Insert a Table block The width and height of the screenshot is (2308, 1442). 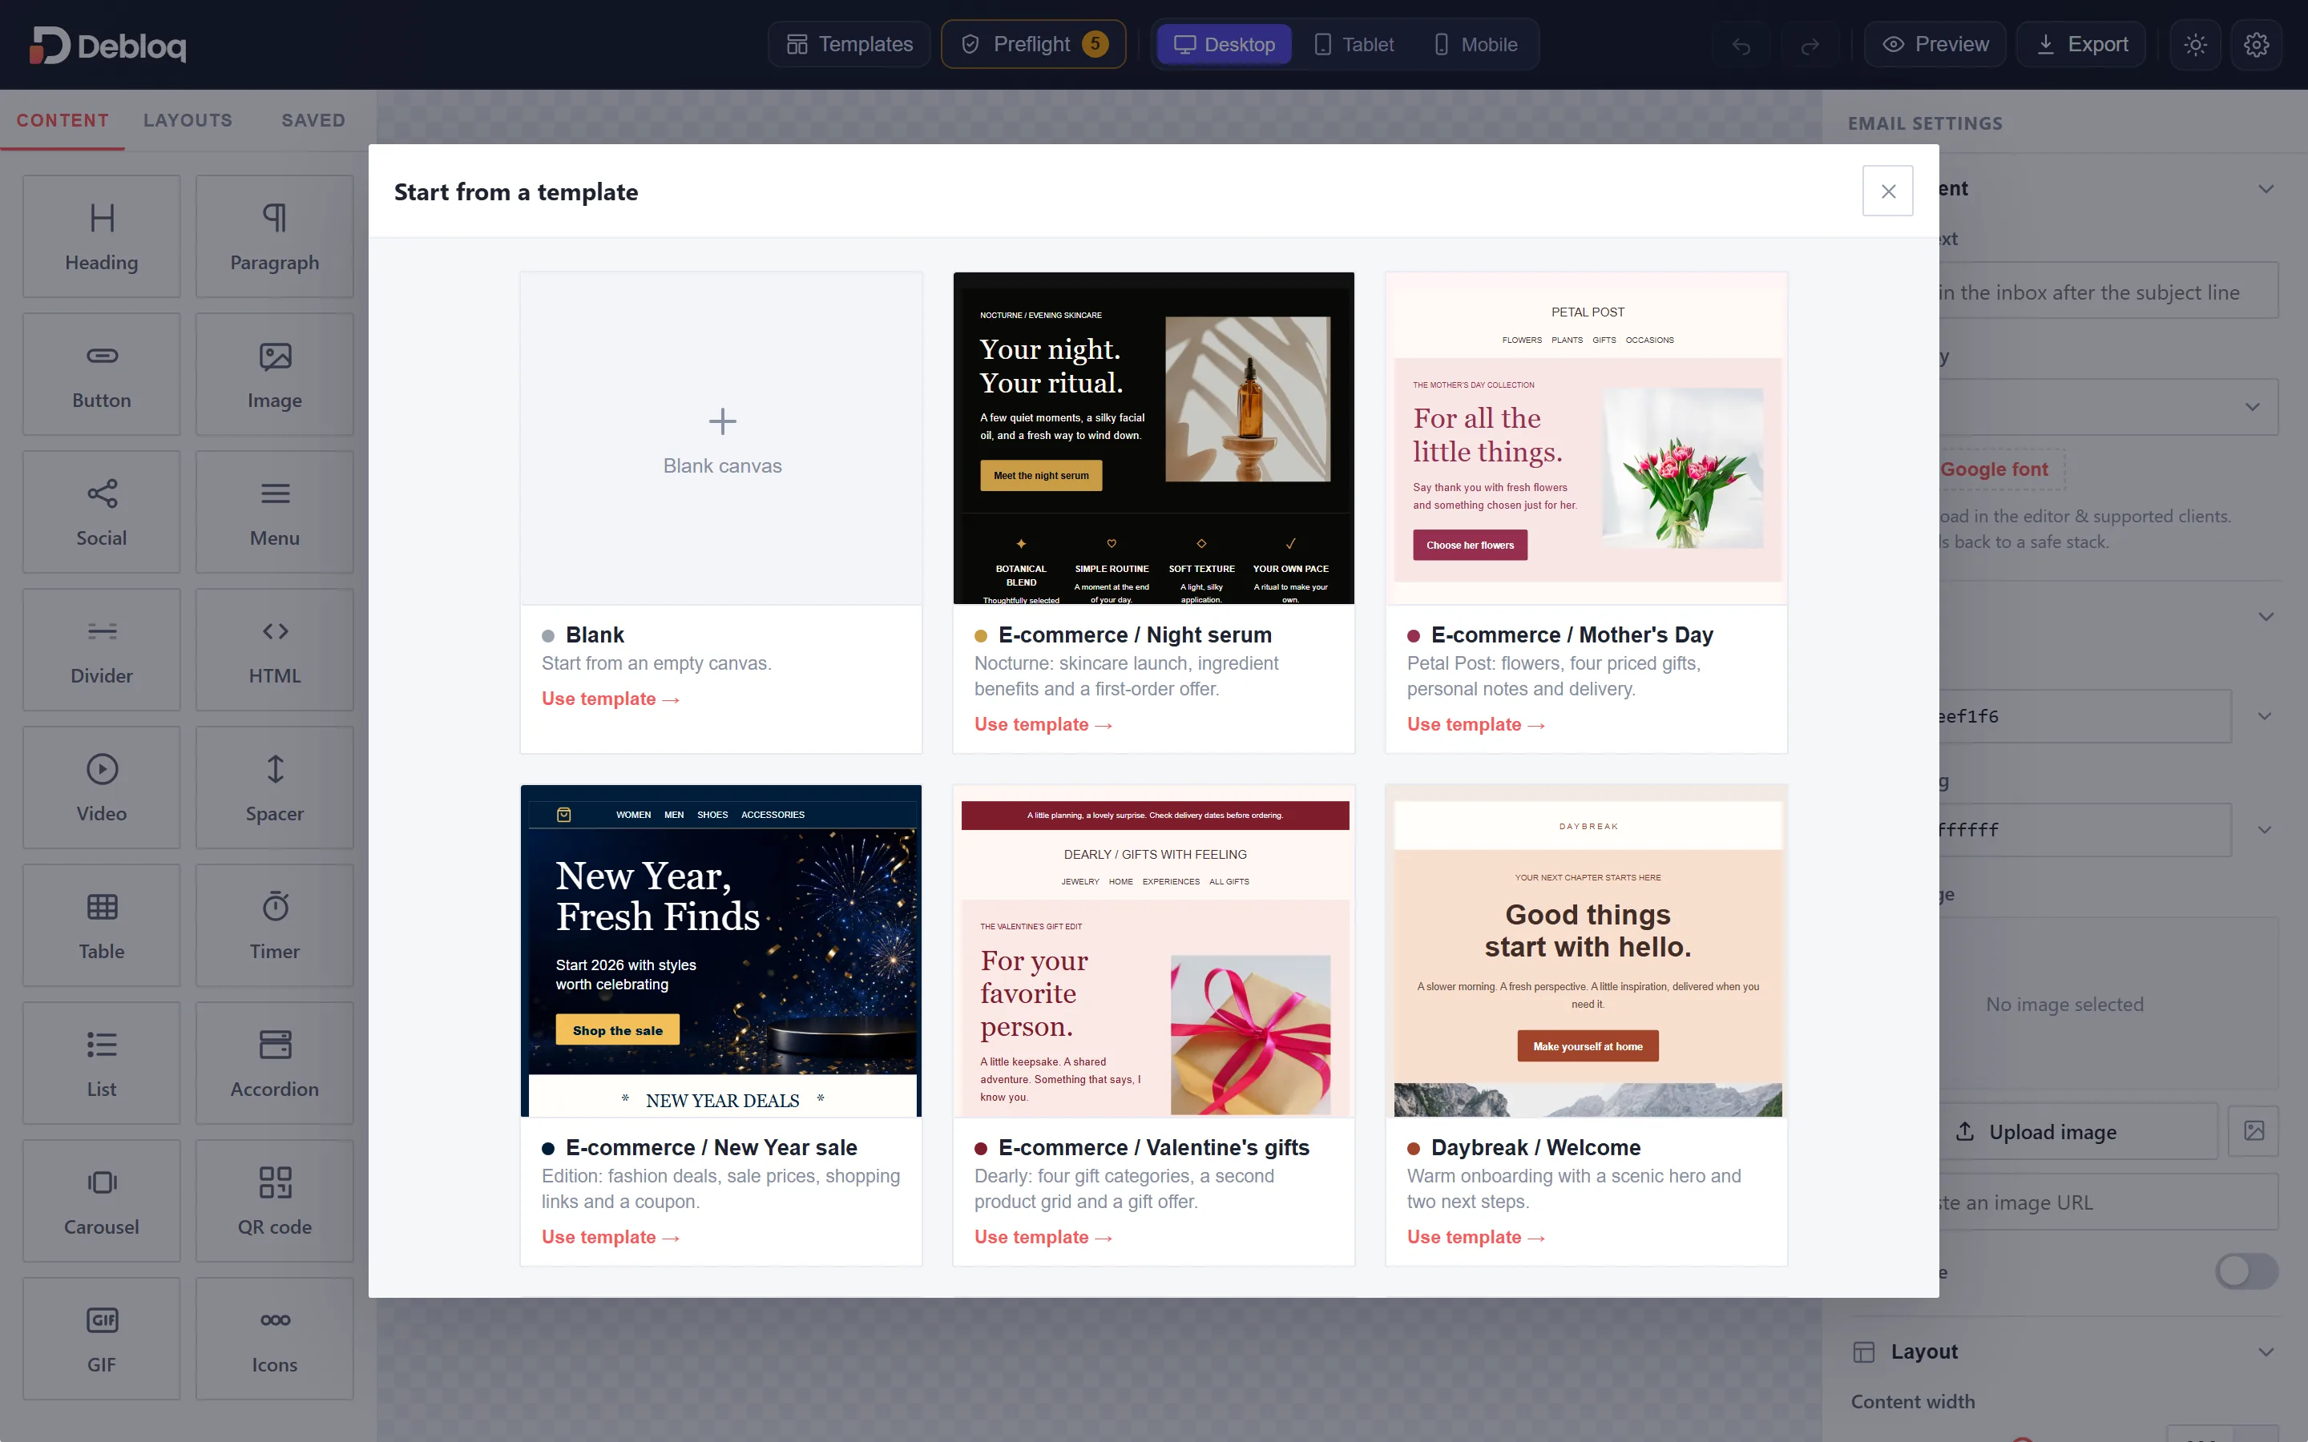click(101, 925)
